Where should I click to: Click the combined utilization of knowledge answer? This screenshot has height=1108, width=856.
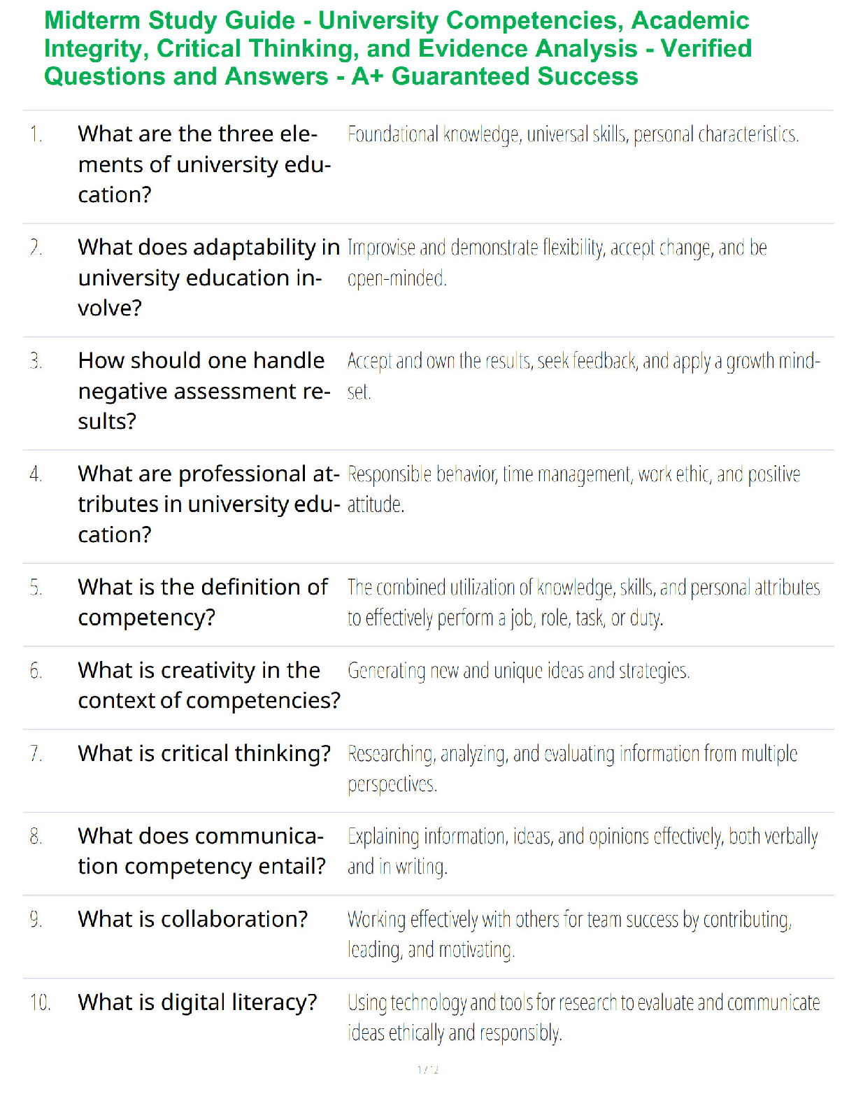coord(583,602)
